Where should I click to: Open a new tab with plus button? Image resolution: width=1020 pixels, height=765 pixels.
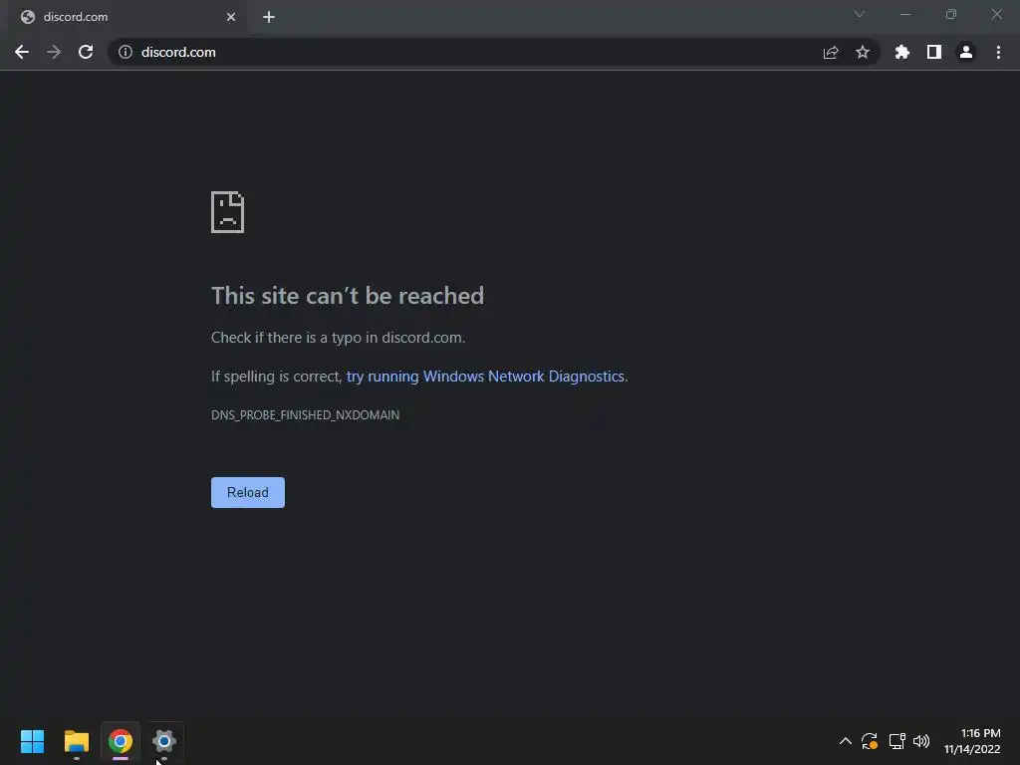269,17
